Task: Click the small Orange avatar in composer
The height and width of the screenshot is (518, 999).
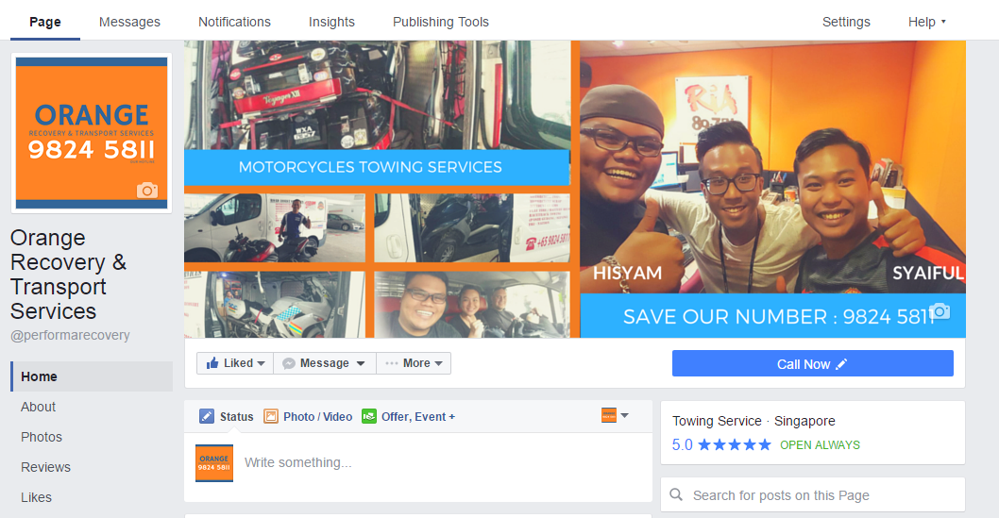Action: point(214,462)
